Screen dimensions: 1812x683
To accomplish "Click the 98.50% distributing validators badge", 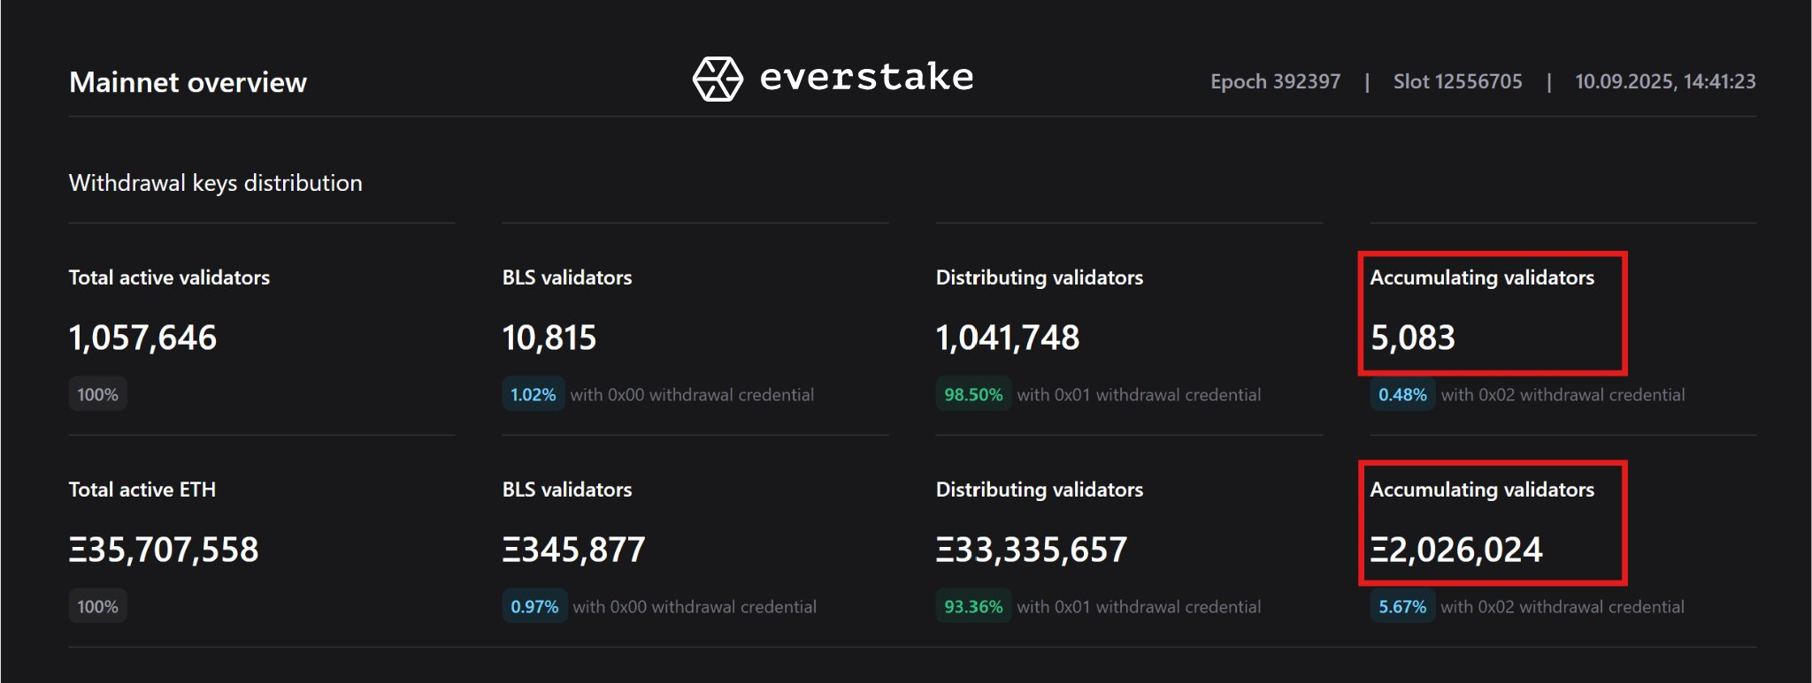I will (973, 394).
